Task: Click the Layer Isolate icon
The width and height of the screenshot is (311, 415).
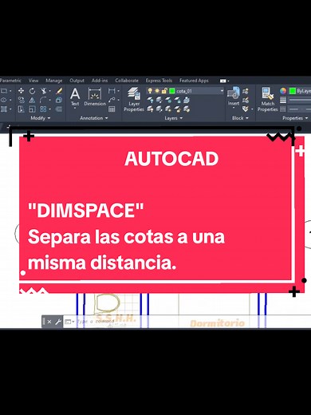Action: click(x=159, y=100)
